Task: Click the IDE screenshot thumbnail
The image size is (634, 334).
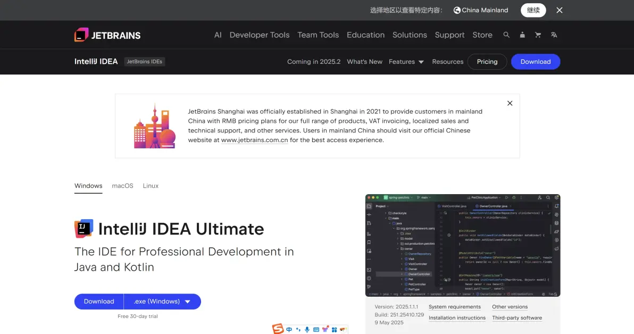Action: [x=463, y=245]
